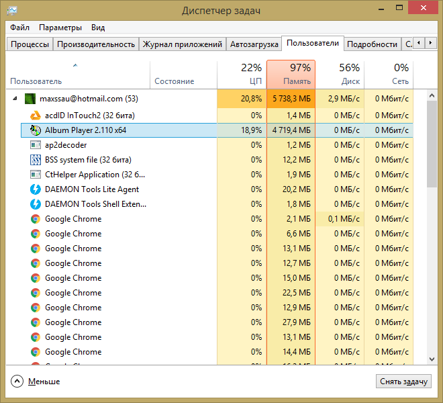Select the ap2decoder process row
Screen dimensions: 443x403
click(217, 145)
